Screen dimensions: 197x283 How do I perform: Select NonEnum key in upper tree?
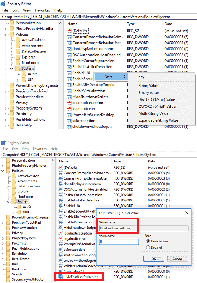[30, 62]
